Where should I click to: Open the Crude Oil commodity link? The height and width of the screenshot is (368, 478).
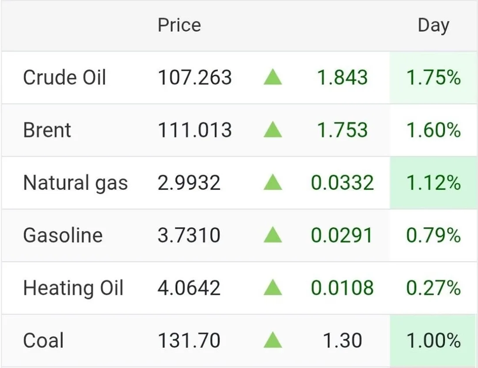point(64,77)
